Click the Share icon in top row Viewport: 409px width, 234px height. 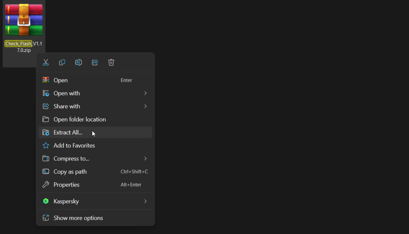pyautogui.click(x=95, y=62)
